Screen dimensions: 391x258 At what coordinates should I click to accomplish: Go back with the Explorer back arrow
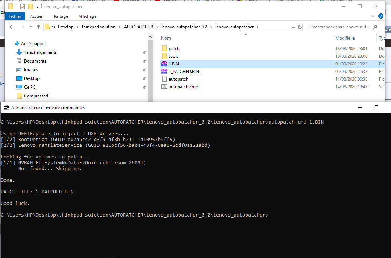12,27
